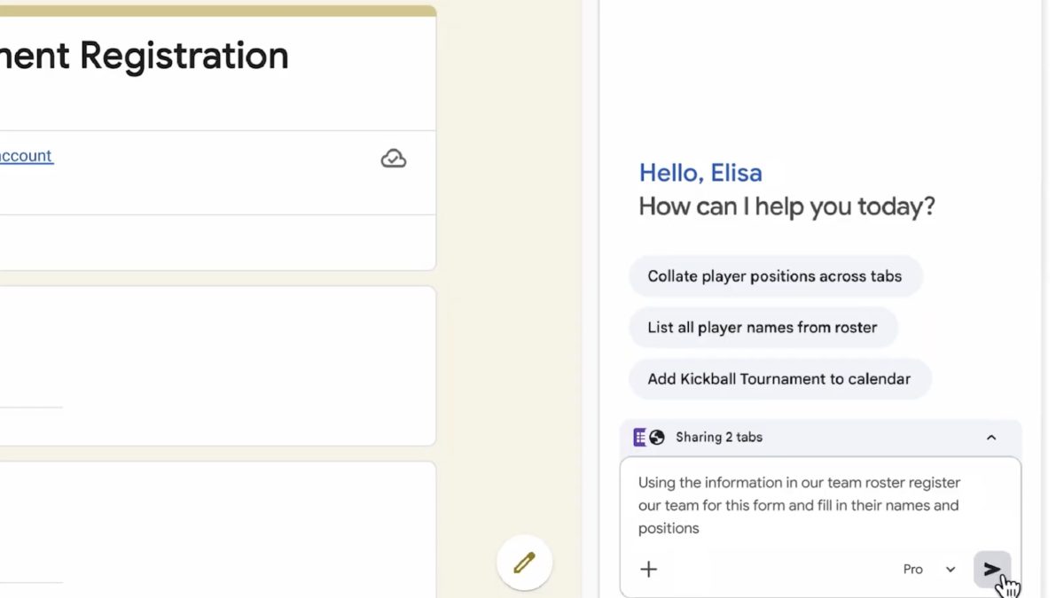Pick "Add Kickball Tournament to calendar" suggestion

pyautogui.click(x=778, y=379)
